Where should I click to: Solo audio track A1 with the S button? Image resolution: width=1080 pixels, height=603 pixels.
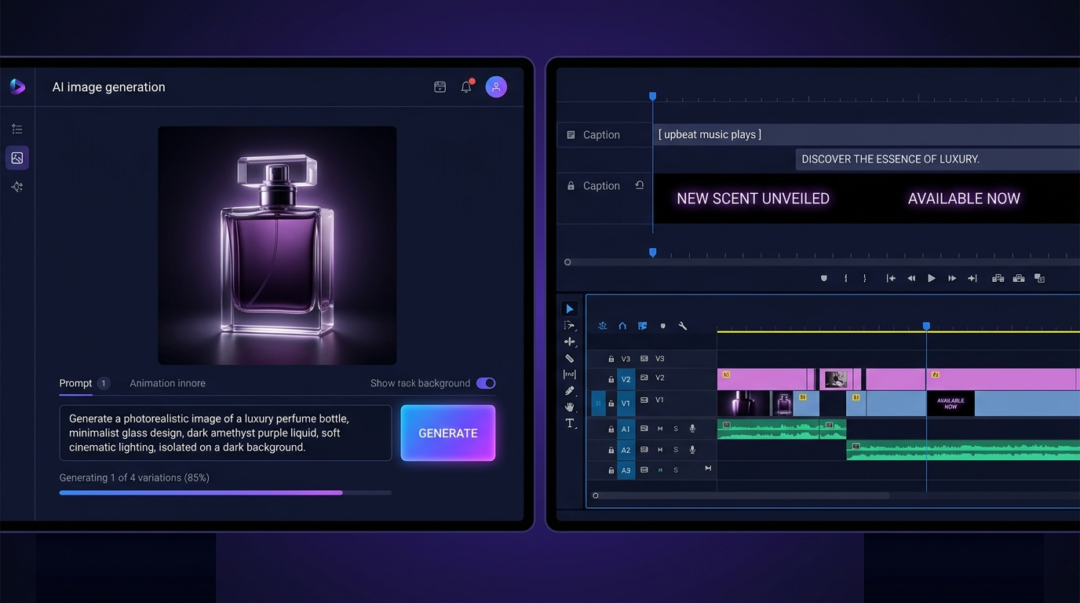pos(676,429)
